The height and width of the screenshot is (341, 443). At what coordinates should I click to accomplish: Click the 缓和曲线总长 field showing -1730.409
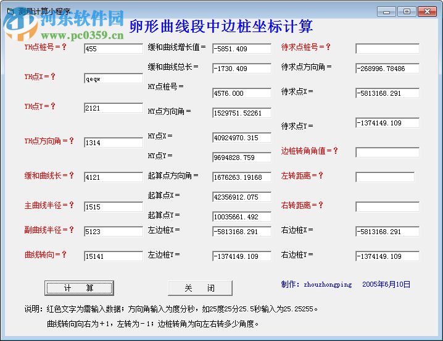point(242,69)
